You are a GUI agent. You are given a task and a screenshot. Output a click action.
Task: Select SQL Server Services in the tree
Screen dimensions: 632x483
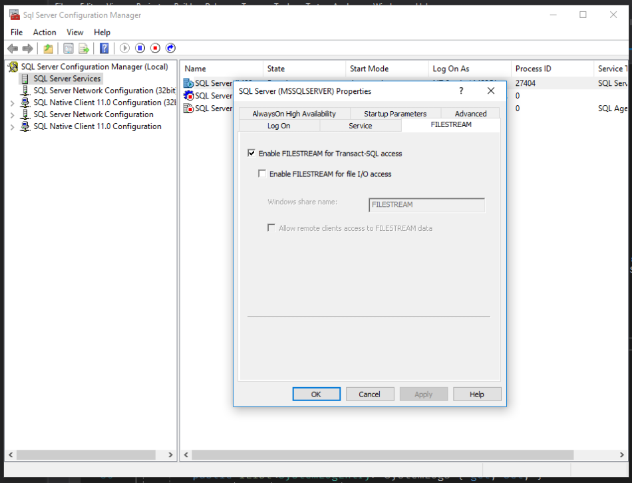[67, 79]
